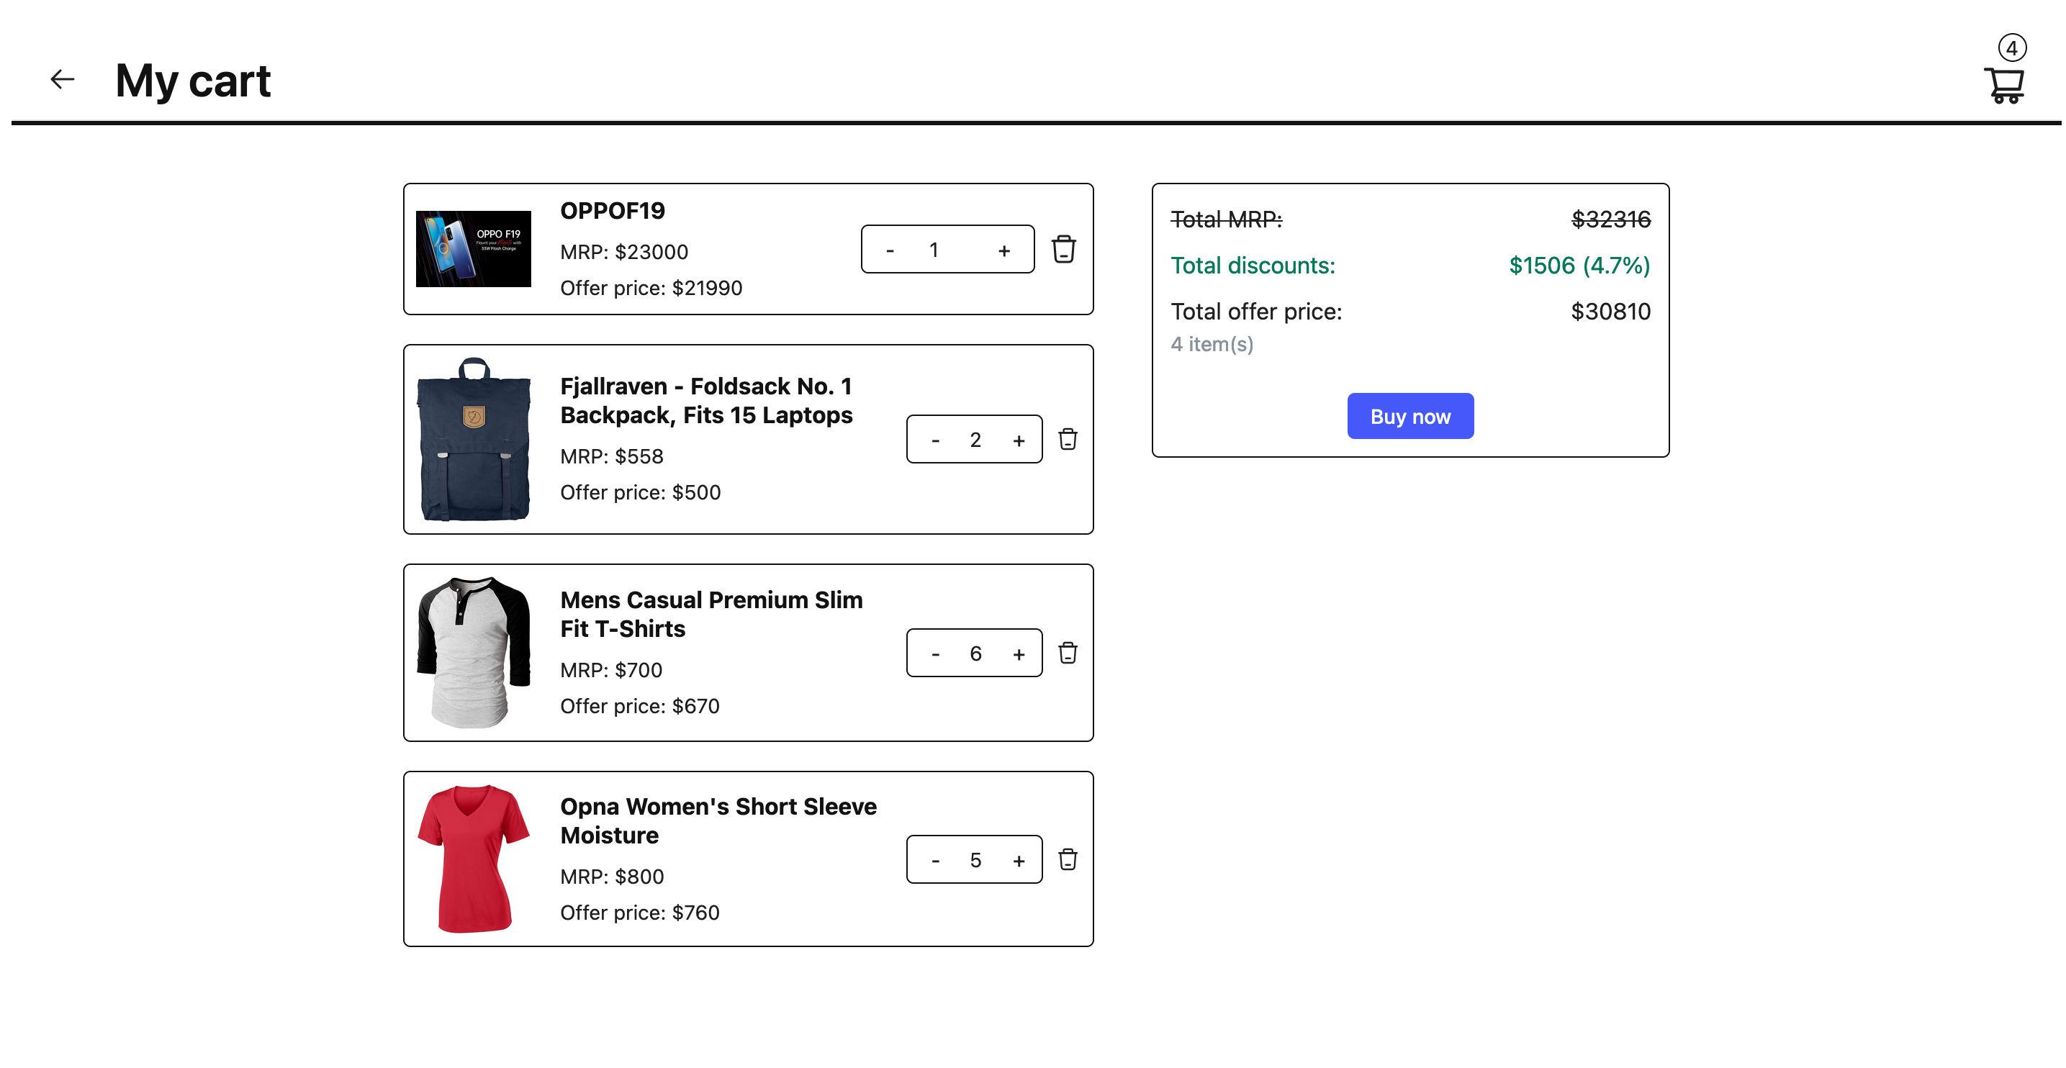Click the Total discounts label
This screenshot has height=1068, width=2066.
point(1253,266)
